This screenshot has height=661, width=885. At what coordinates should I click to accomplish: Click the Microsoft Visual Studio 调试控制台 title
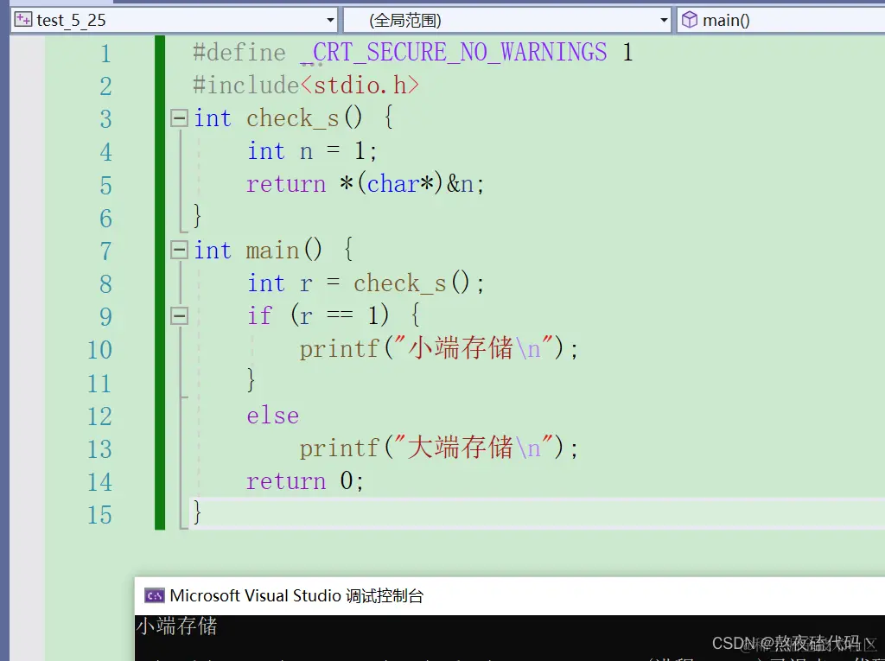[x=296, y=595]
